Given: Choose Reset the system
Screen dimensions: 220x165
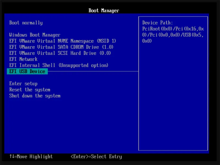Looking at the screenshot, I should click(x=30, y=90).
